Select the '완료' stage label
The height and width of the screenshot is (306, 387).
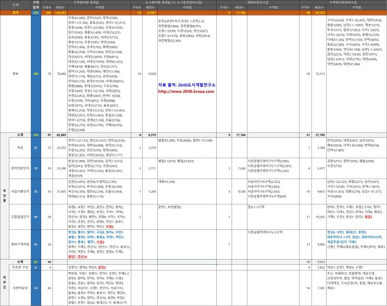point(16,74)
